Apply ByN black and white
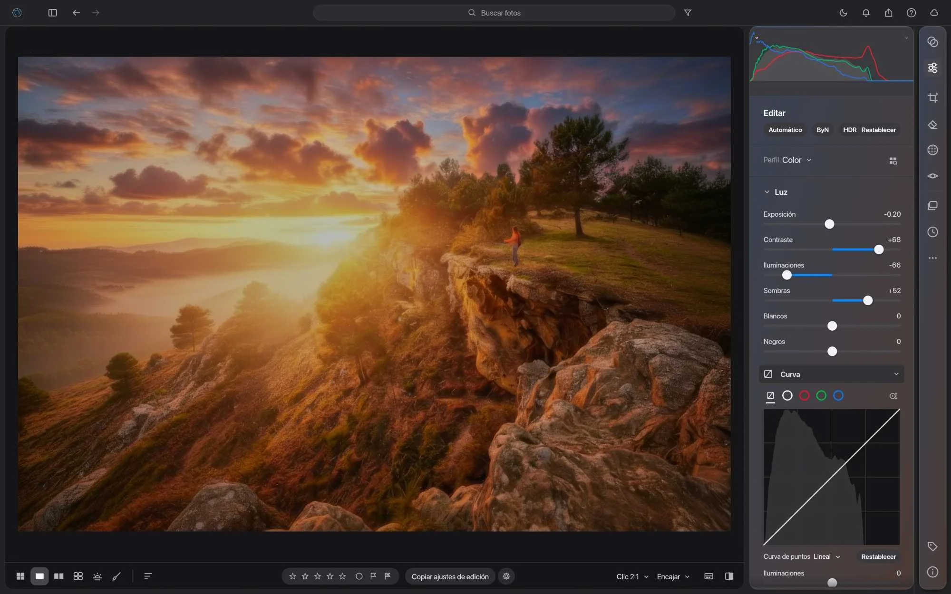This screenshot has width=951, height=594. (823, 130)
